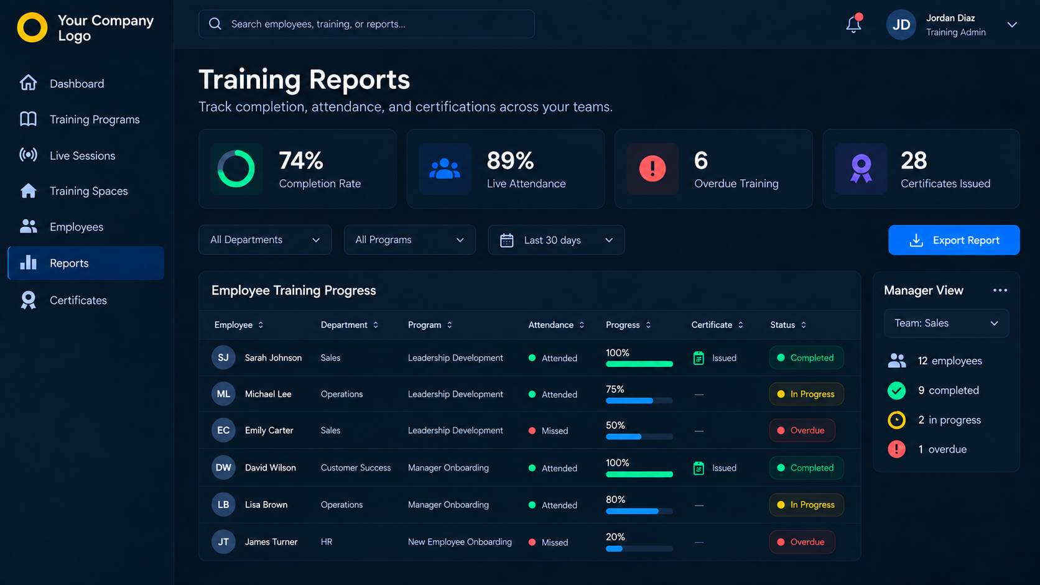This screenshot has height=585, width=1040.
Task: Click Emily Carter's Overdue status badge
Action: 802,430
